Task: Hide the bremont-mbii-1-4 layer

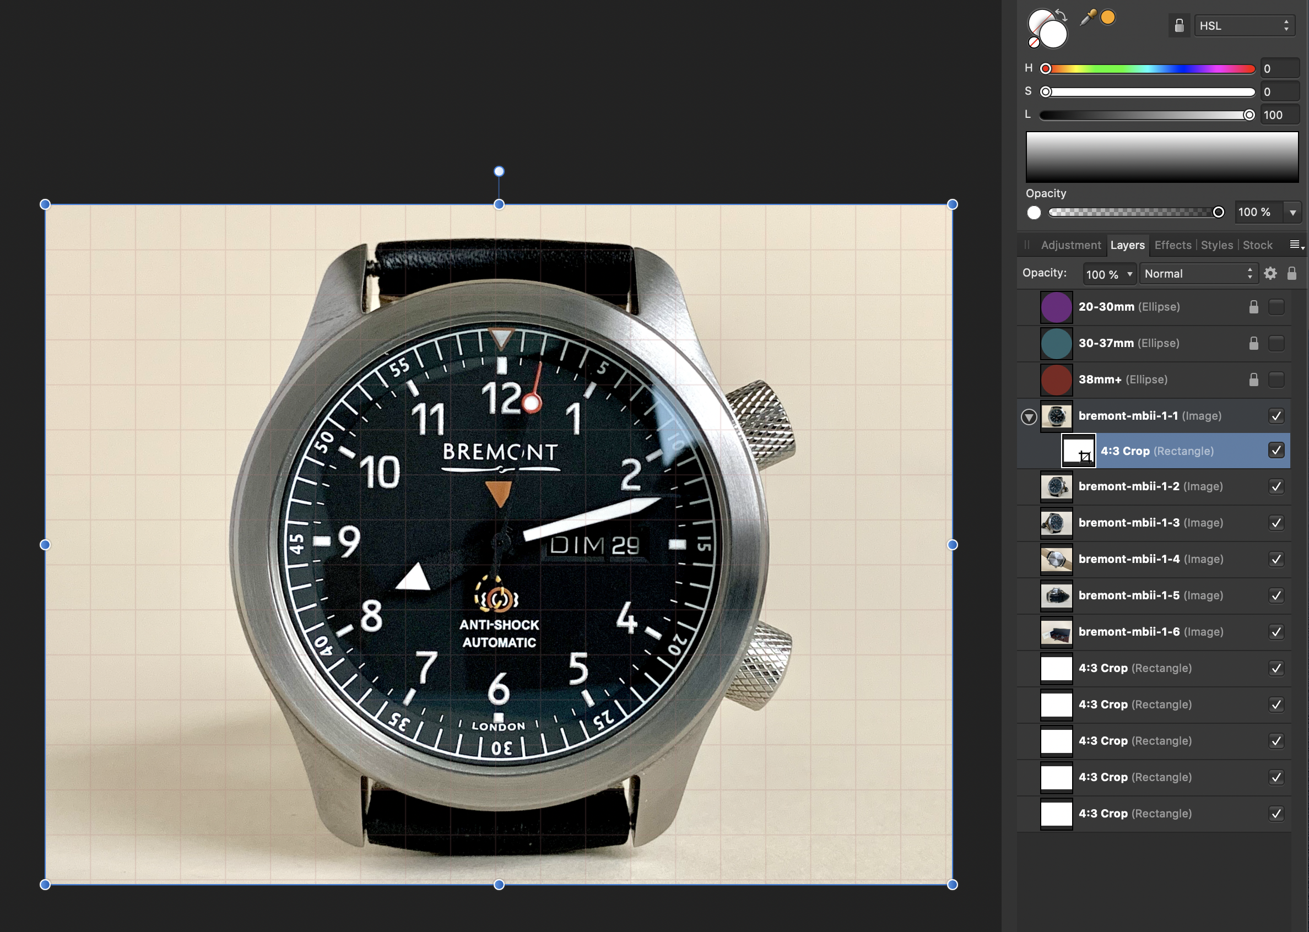Action: [1276, 559]
